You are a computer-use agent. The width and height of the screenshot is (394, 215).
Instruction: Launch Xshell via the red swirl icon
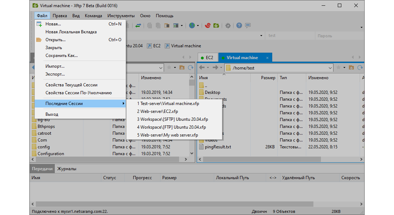click(207, 25)
